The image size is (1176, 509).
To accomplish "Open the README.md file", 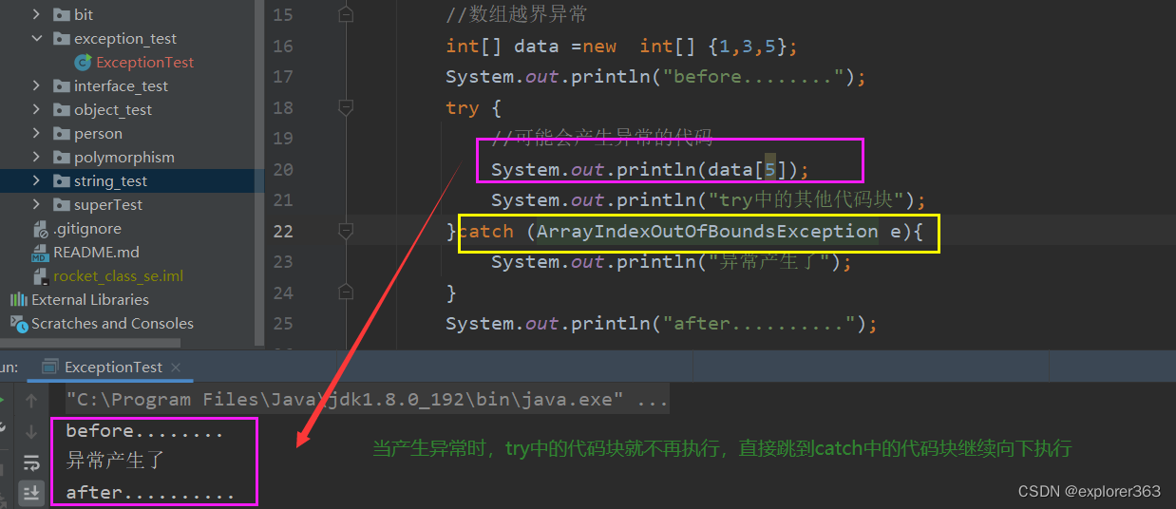I will point(96,253).
